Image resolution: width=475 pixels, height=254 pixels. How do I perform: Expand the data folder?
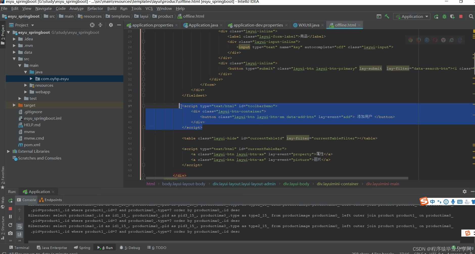click(14, 52)
